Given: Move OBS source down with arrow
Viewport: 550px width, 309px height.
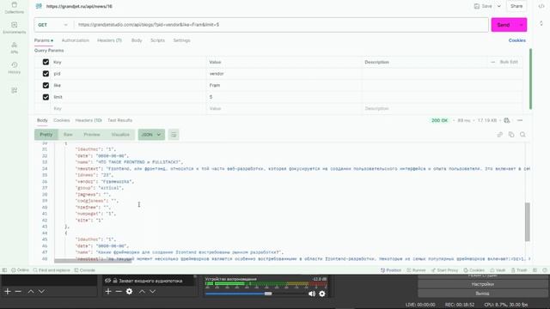Looking at the screenshot, I should pos(153,292).
